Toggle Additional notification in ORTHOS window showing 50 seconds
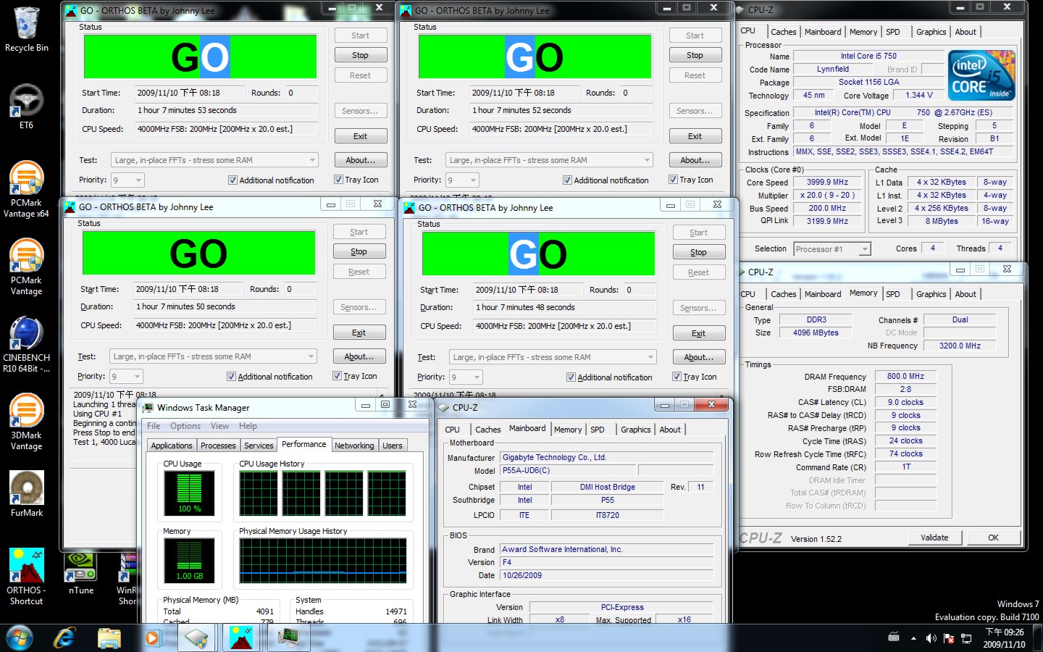The height and width of the screenshot is (652, 1043). pos(231,377)
